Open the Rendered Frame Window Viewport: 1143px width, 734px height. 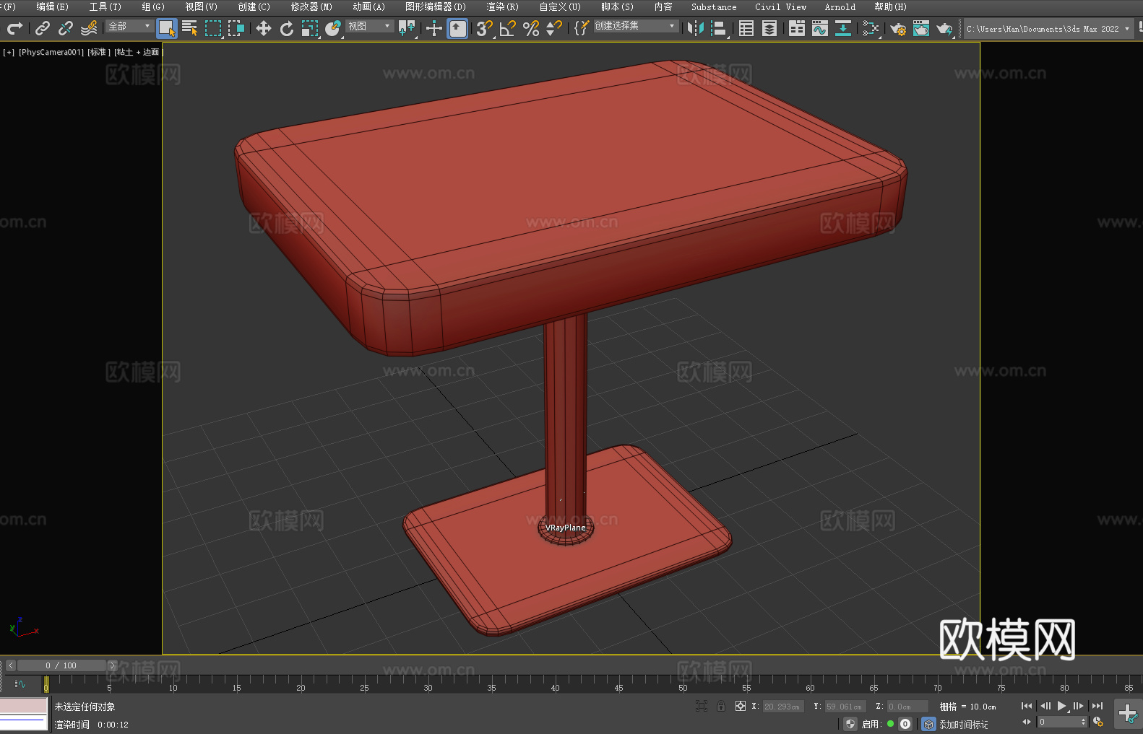(x=920, y=28)
